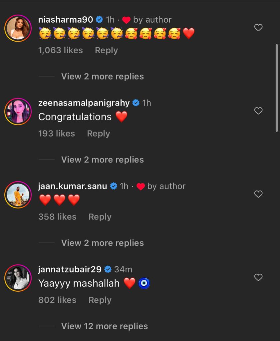The image size is (280, 341).
Task: Open jannatzubair29's profile picture
Action: point(18,278)
